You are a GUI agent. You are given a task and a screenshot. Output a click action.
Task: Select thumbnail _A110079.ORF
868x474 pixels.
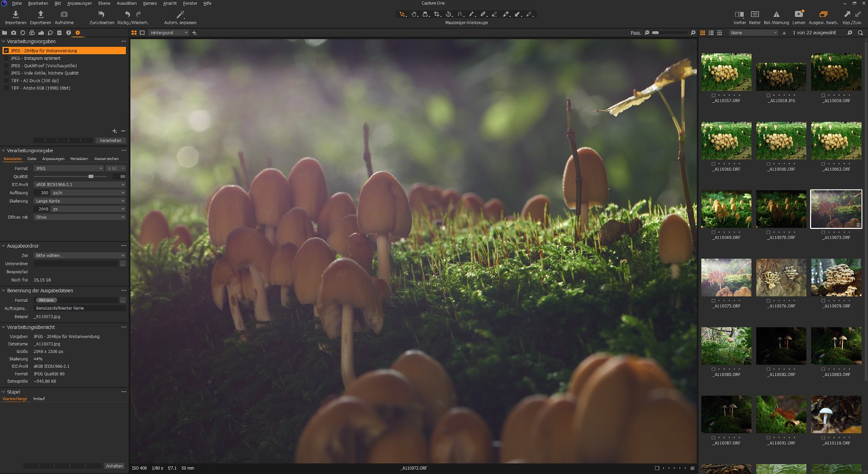(836, 278)
